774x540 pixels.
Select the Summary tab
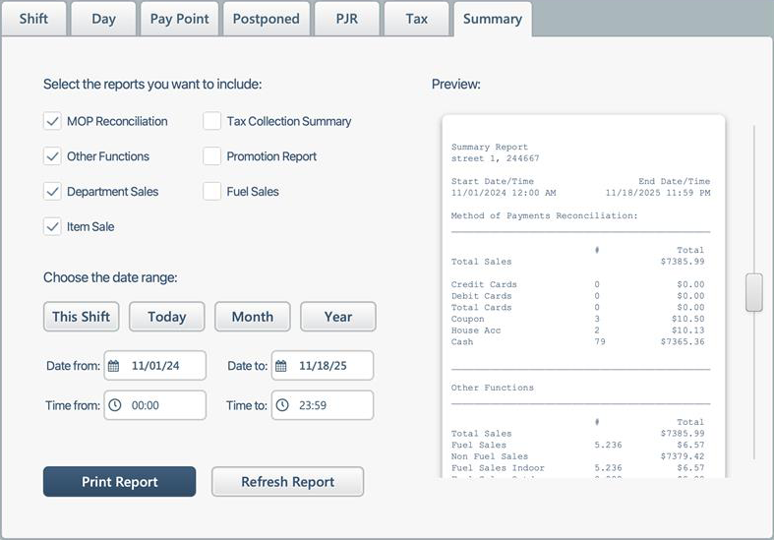(x=493, y=19)
